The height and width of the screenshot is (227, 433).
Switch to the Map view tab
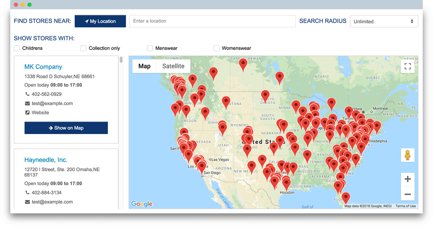[144, 66]
